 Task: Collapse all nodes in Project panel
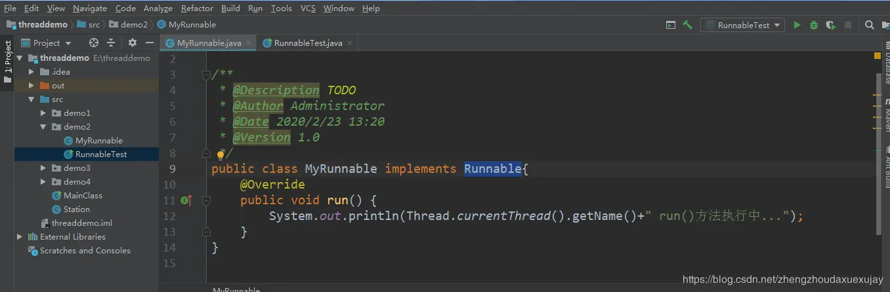coord(111,43)
